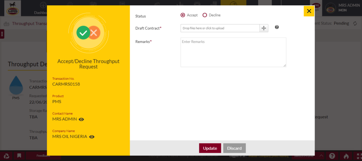Click the MRS horse logo

click(x=13, y=8)
